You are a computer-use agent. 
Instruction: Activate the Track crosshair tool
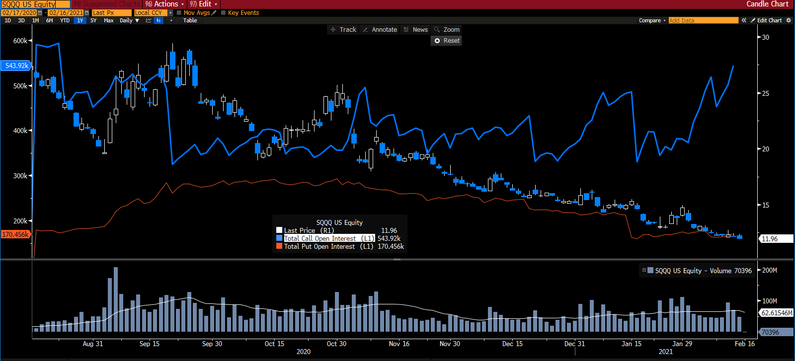pos(343,30)
